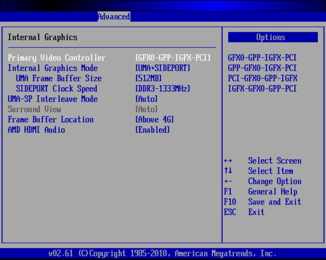Click the Change Option hint

click(x=275, y=181)
